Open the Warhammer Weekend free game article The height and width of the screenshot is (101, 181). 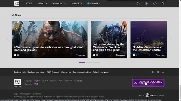109,39
